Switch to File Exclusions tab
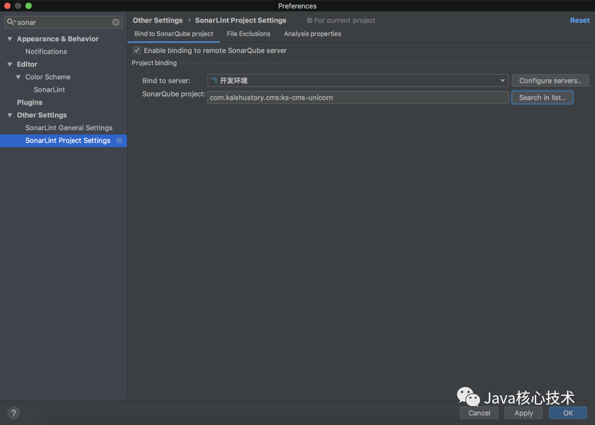Image resolution: width=595 pixels, height=425 pixels. click(248, 34)
